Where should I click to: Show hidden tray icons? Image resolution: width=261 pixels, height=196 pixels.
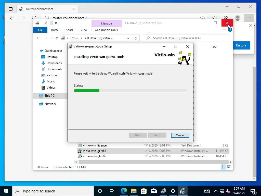[216, 191]
